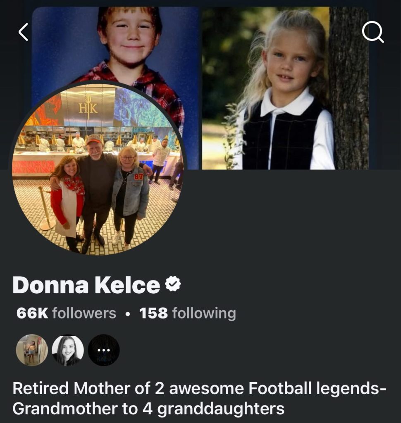401x423 pixels.
Task: Open cover photo of girl by tree
Action: click(285, 88)
